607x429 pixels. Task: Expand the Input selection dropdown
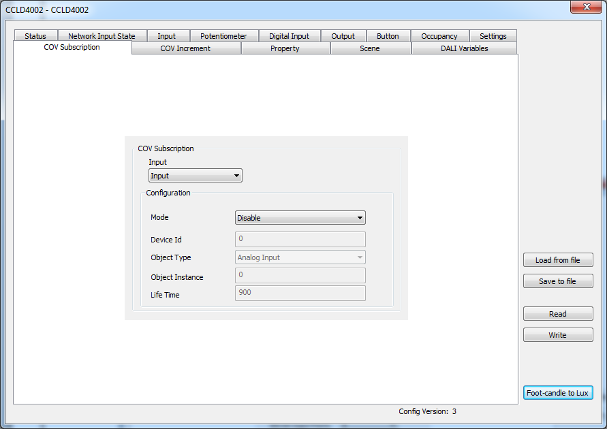[196, 176]
